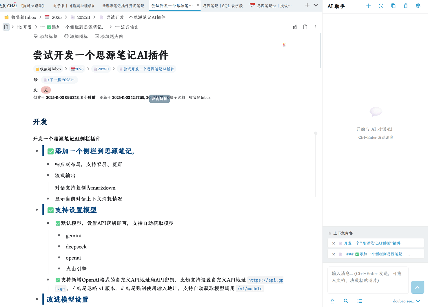Start a new AI chat with plus icon

click(368, 6)
